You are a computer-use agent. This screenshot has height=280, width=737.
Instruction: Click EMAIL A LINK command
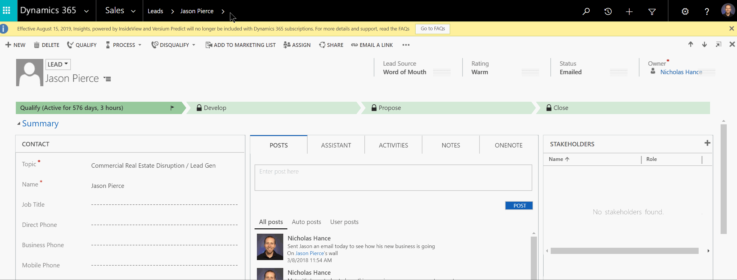coord(372,45)
